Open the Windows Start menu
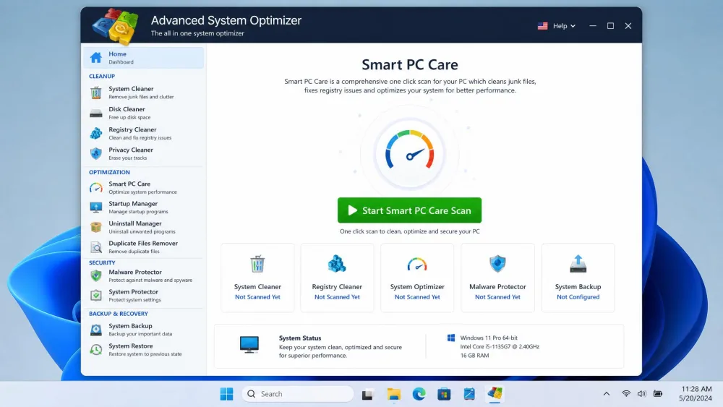723x407 pixels. tap(226, 394)
